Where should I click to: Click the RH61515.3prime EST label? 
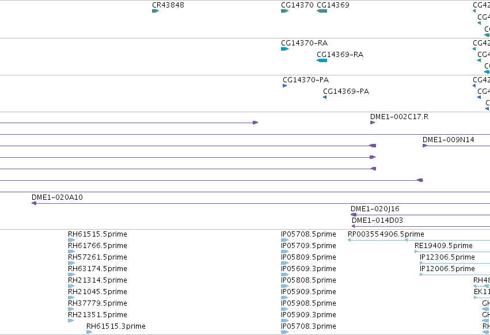[116, 326]
